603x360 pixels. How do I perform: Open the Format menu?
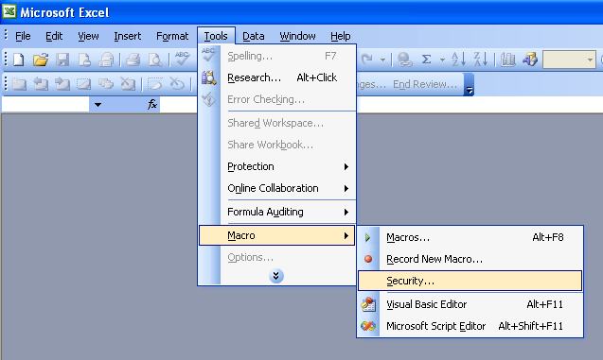tap(172, 36)
